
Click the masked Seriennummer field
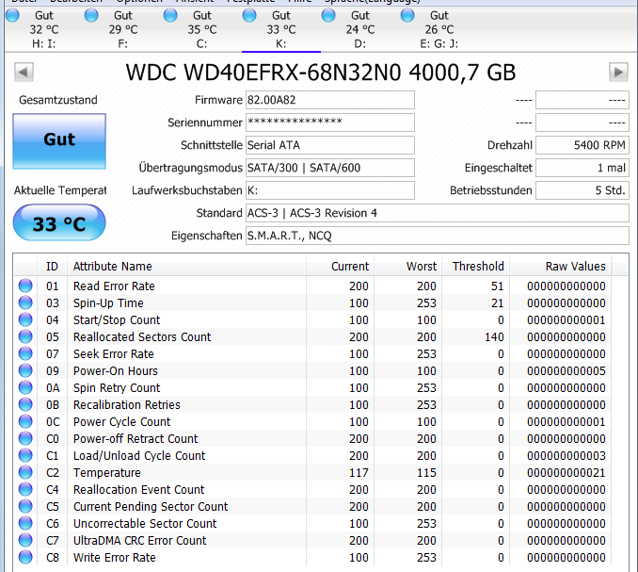coord(330,123)
